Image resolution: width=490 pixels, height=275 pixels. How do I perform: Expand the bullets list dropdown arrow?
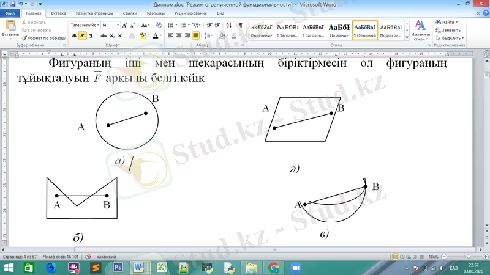point(176,25)
